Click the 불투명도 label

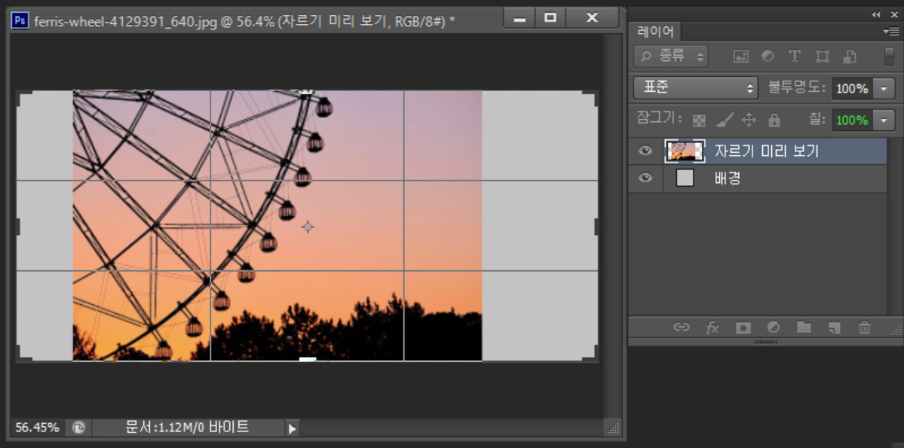798,88
